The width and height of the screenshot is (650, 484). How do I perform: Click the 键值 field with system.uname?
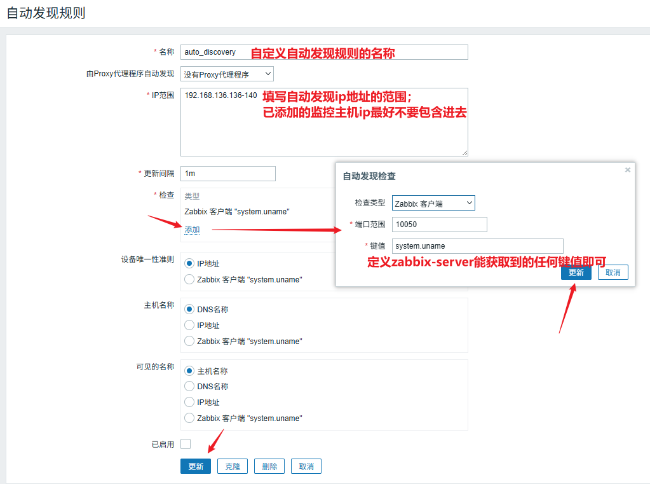click(x=478, y=246)
